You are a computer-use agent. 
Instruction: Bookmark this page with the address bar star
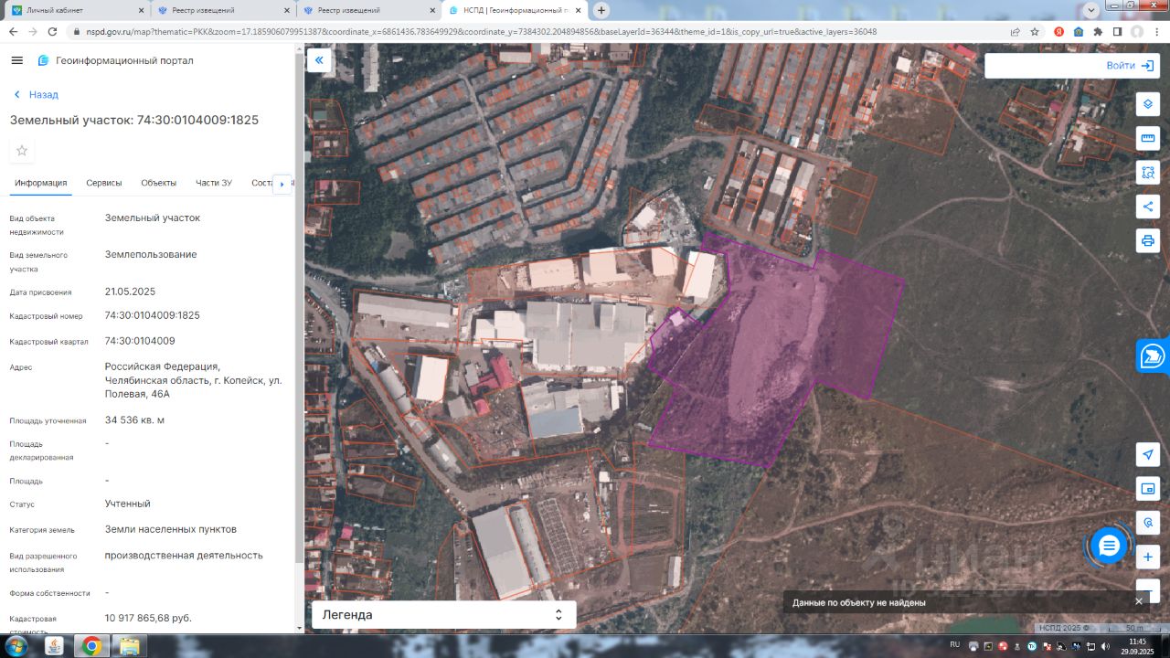(1035, 31)
